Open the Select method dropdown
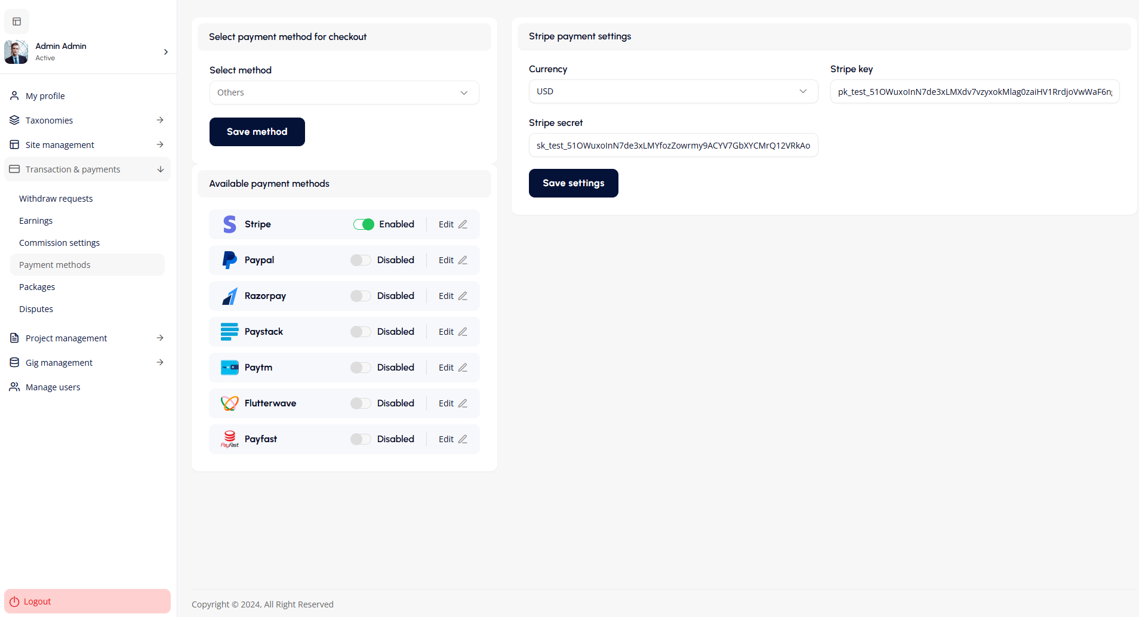1139x617 pixels. click(344, 92)
